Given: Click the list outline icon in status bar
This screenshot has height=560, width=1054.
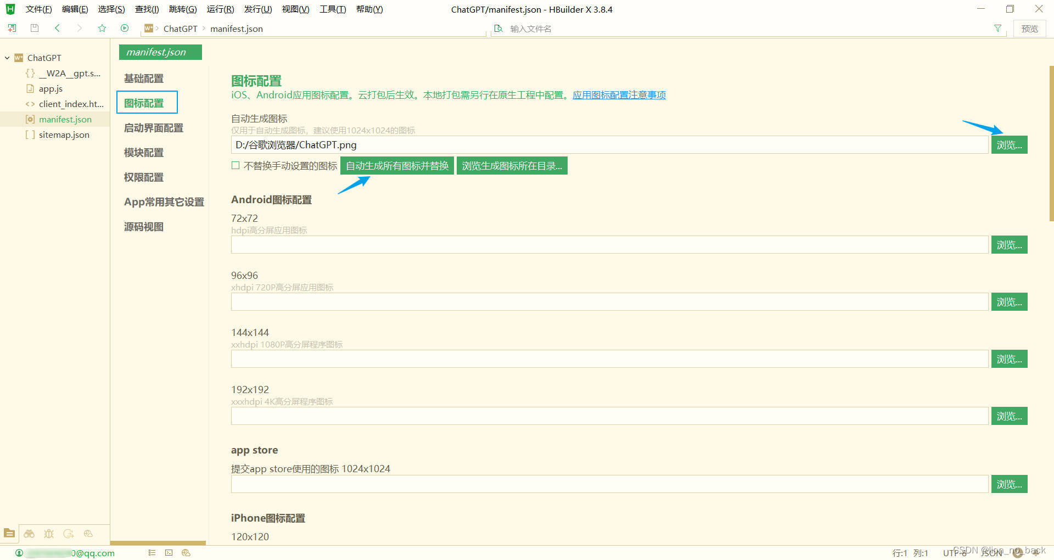Looking at the screenshot, I should 152,553.
